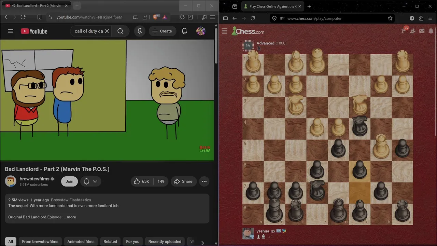The height and width of the screenshot is (246, 437).
Task: Click the Join channel button
Action: click(69, 181)
